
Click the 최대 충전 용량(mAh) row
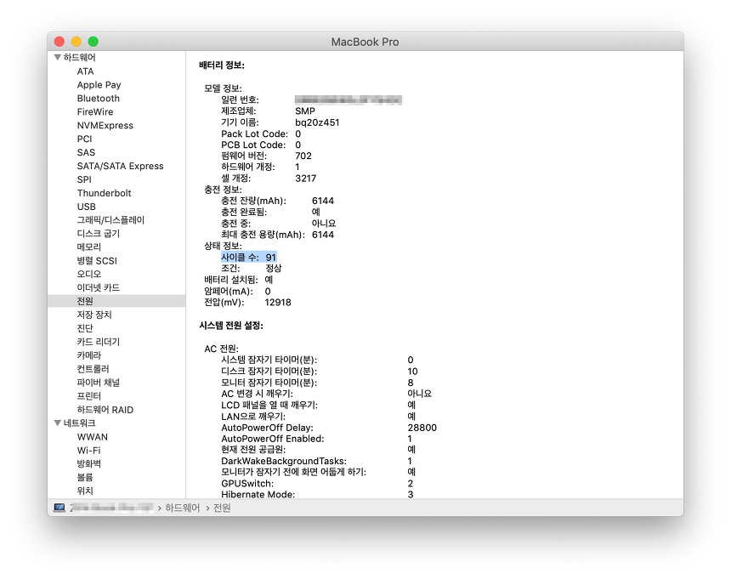coord(277,235)
